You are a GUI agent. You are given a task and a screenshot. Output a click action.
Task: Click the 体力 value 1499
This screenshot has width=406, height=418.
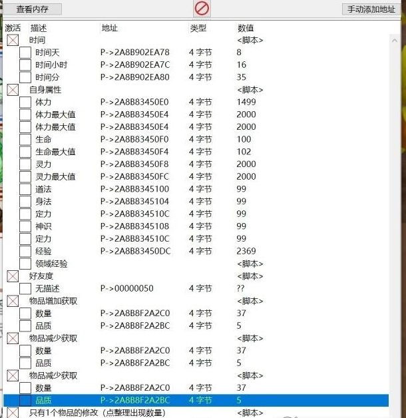(x=246, y=102)
